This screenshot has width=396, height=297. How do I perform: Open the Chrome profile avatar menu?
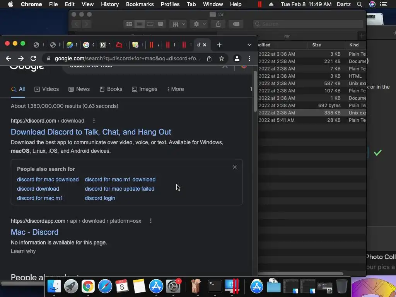pos(237,59)
